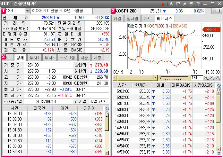Click the chart zoom tick slider
223x158 pixels.
(x=174, y=78)
